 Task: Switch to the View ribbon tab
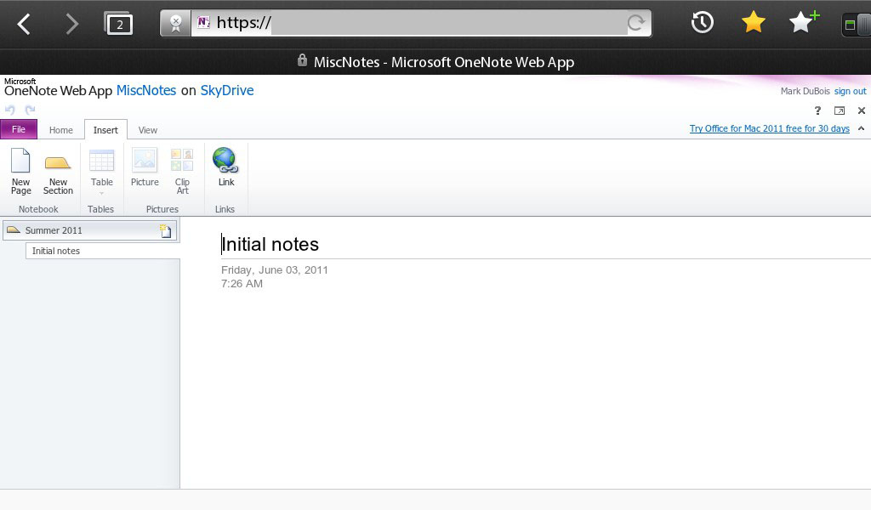coord(148,130)
